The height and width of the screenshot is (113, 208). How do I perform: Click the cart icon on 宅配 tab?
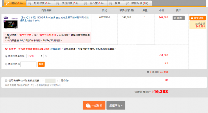click(8, 3)
